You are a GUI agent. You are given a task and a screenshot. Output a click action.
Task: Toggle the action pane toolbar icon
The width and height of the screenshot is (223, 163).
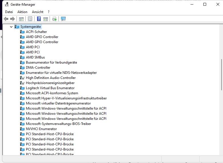[x=46, y=19]
